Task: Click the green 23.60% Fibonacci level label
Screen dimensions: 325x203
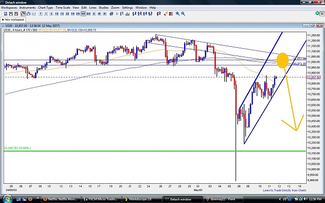Action: (x=17, y=148)
